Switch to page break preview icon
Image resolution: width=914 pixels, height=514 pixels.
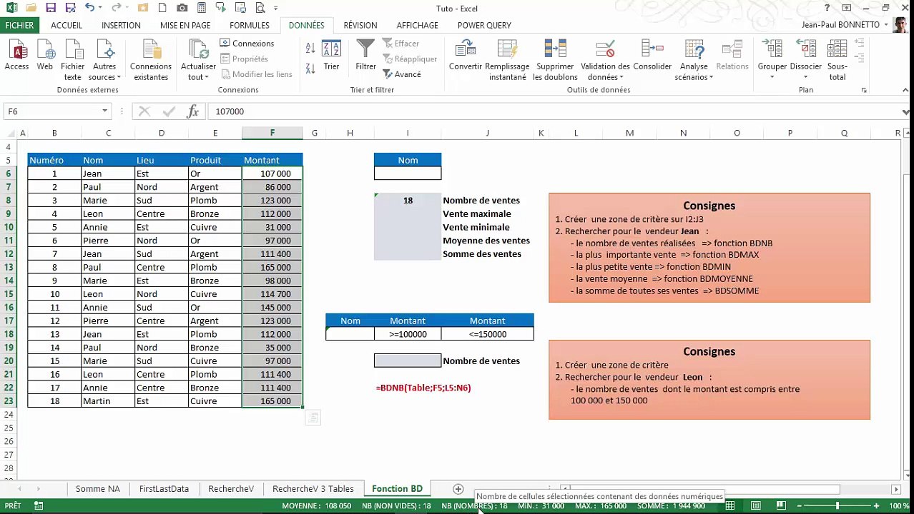click(x=781, y=506)
